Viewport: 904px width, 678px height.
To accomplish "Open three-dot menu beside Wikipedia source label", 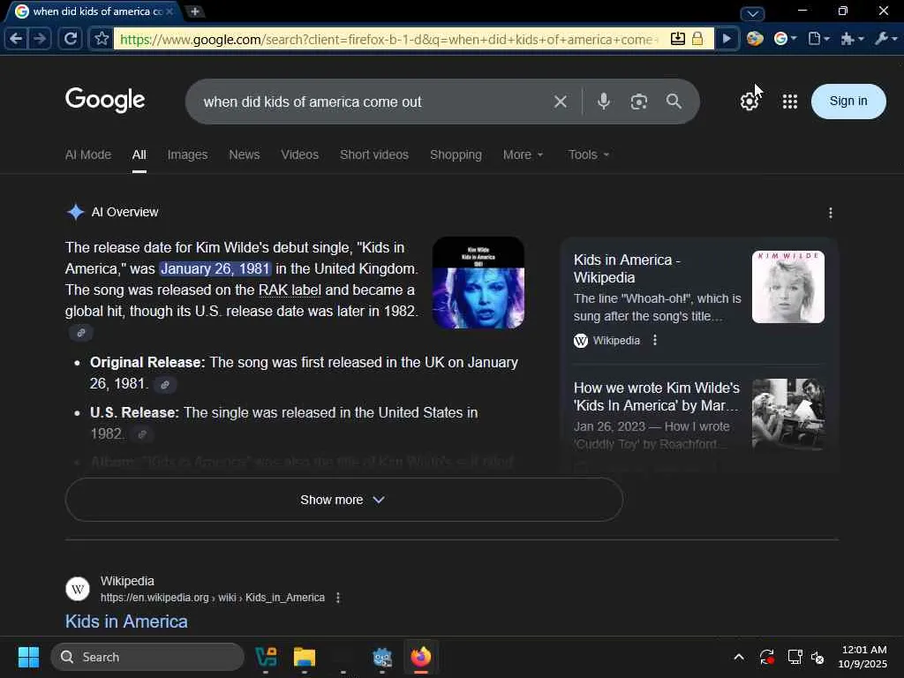I will coord(654,340).
